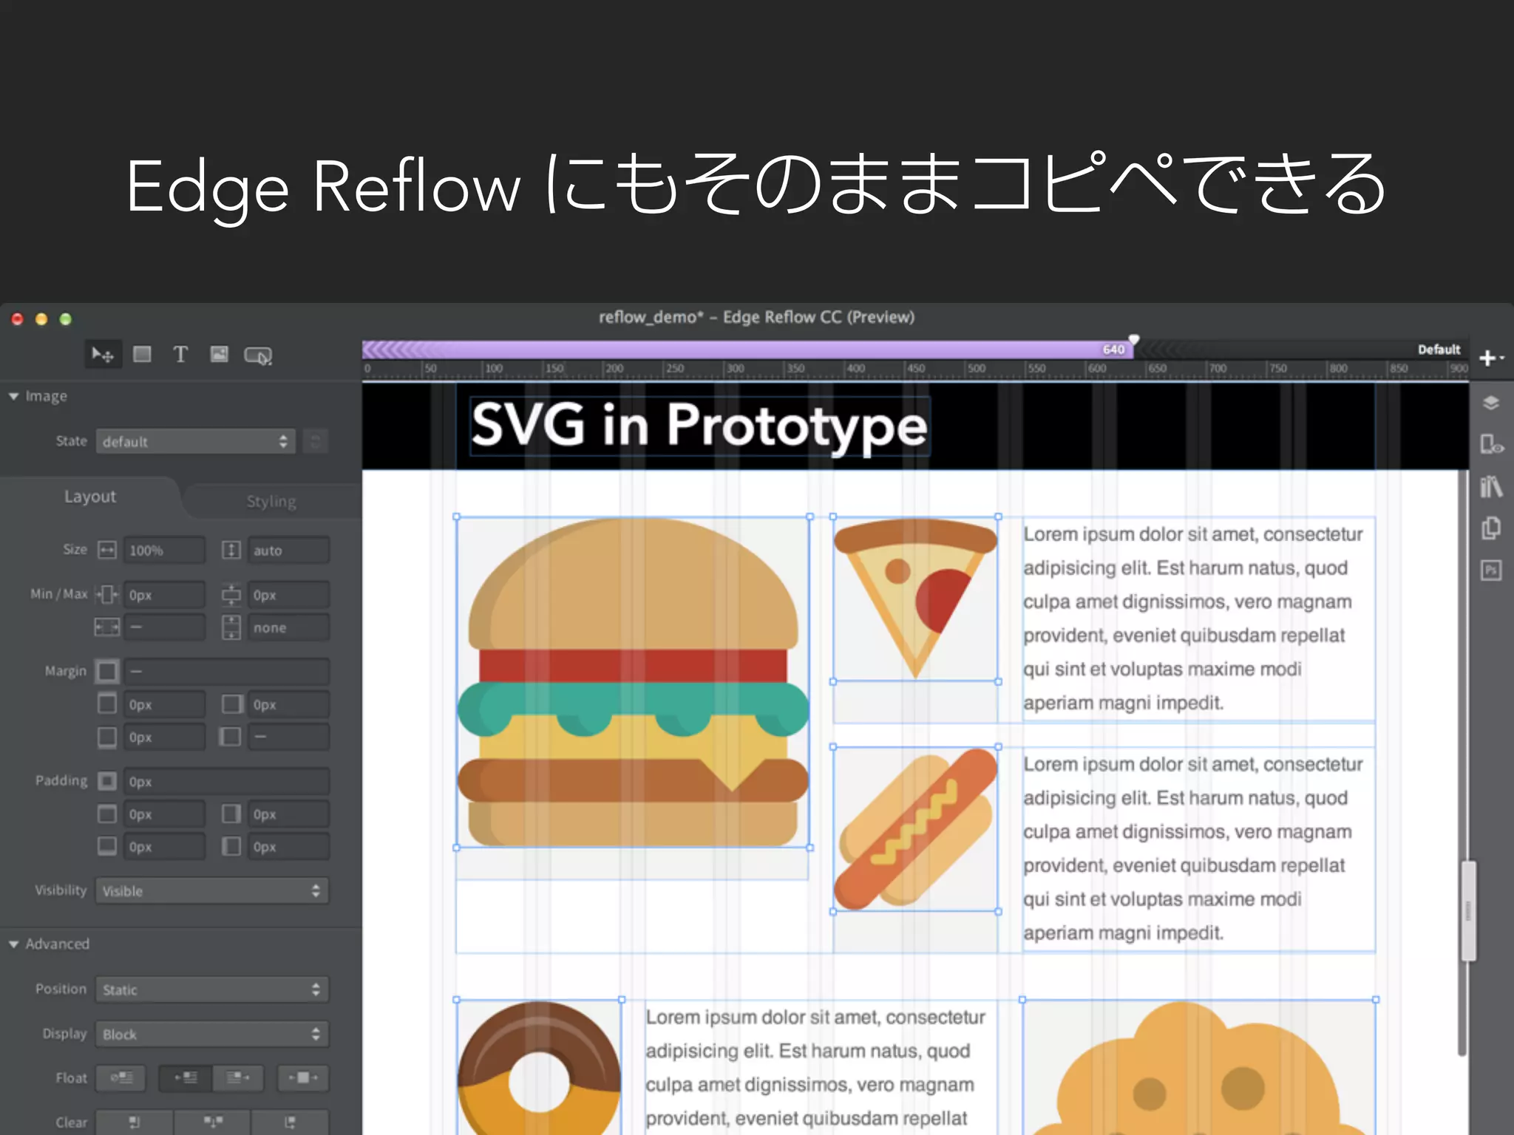Viewport: 1514px width, 1135px height.
Task: Click the max height none field
Action: click(288, 627)
